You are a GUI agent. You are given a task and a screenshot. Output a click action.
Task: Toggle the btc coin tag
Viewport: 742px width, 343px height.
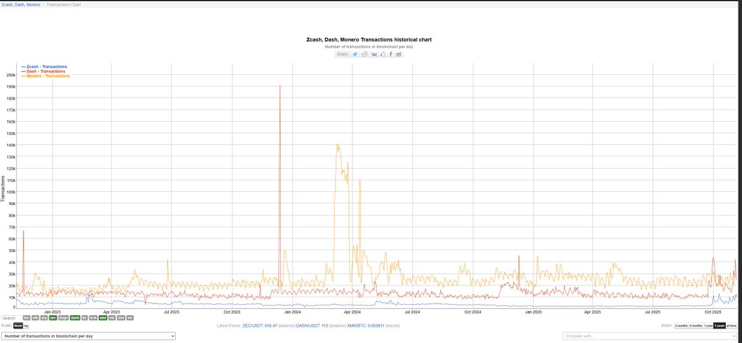pyautogui.click(x=27, y=318)
